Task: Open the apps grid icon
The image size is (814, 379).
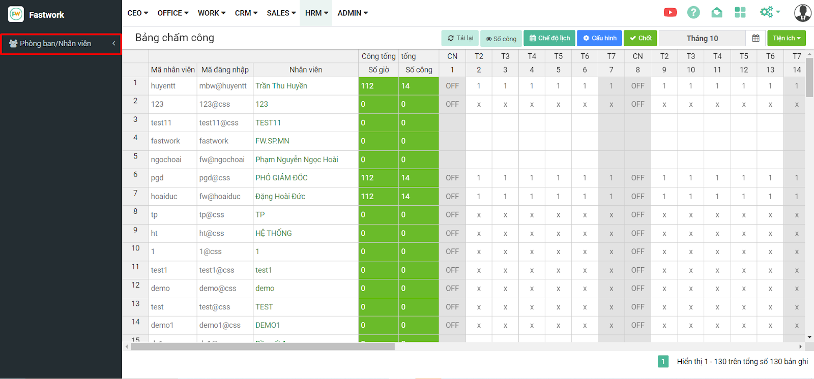Action: point(740,13)
